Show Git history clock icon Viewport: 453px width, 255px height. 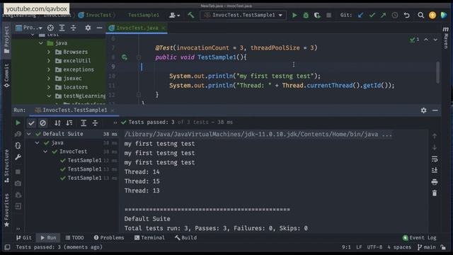coord(395,15)
